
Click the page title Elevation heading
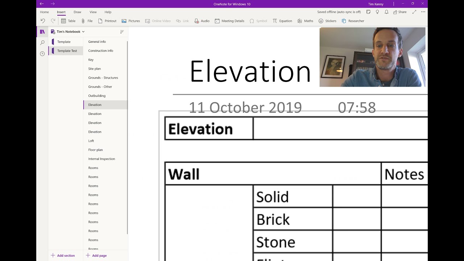(250, 71)
